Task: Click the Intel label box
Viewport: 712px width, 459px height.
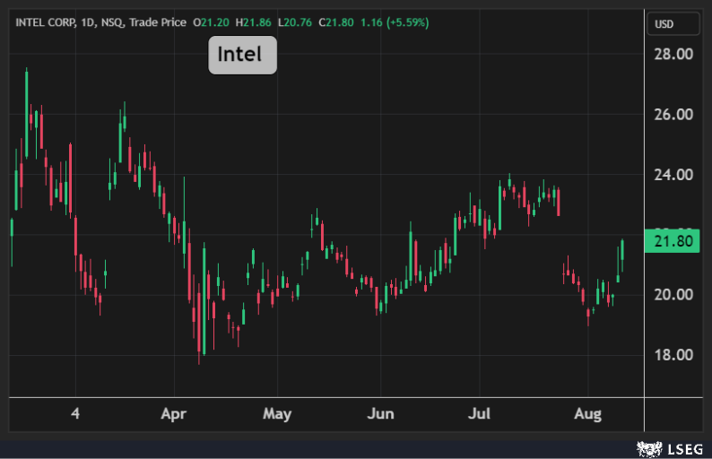Action: 242,55
